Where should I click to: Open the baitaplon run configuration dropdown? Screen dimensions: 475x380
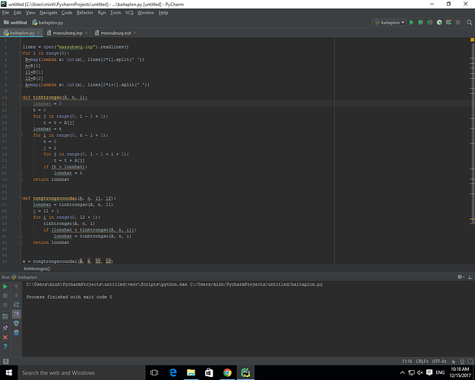pyautogui.click(x=388, y=23)
